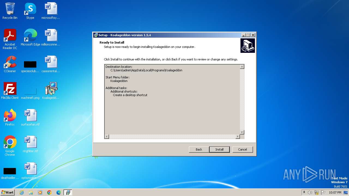Launch FileZilla Client shortcut
Screen dimensions: 349x196
click(x=10, y=91)
